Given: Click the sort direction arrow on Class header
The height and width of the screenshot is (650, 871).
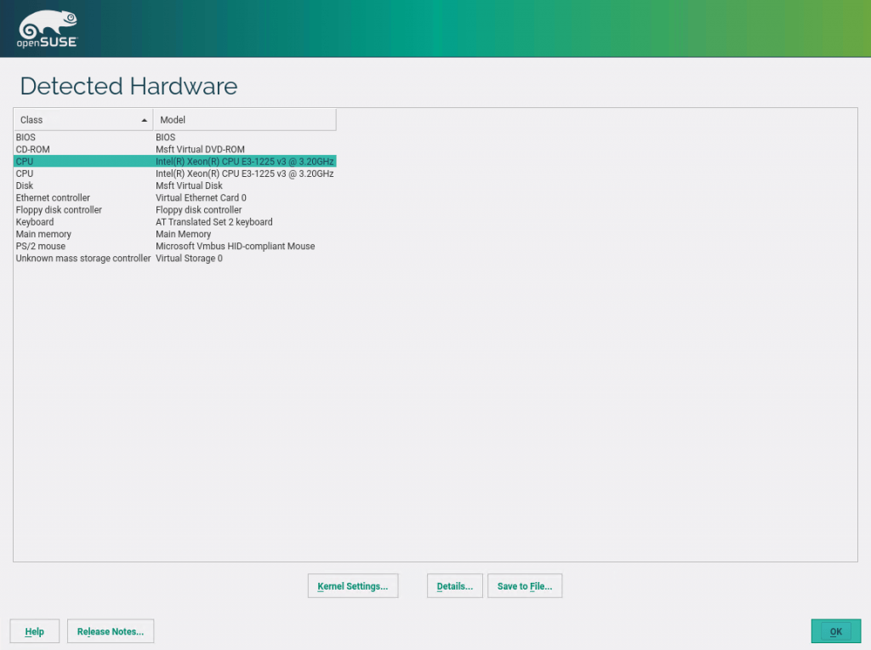Looking at the screenshot, I should pyautogui.click(x=144, y=120).
